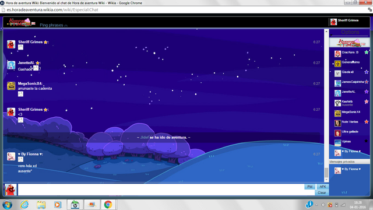
Task: Click the gold star next to JanetteAL in chat
Action: click(x=37, y=63)
